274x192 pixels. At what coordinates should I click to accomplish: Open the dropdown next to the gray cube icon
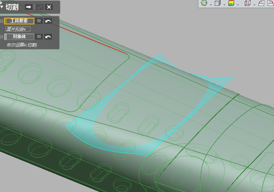click(x=224, y=4)
